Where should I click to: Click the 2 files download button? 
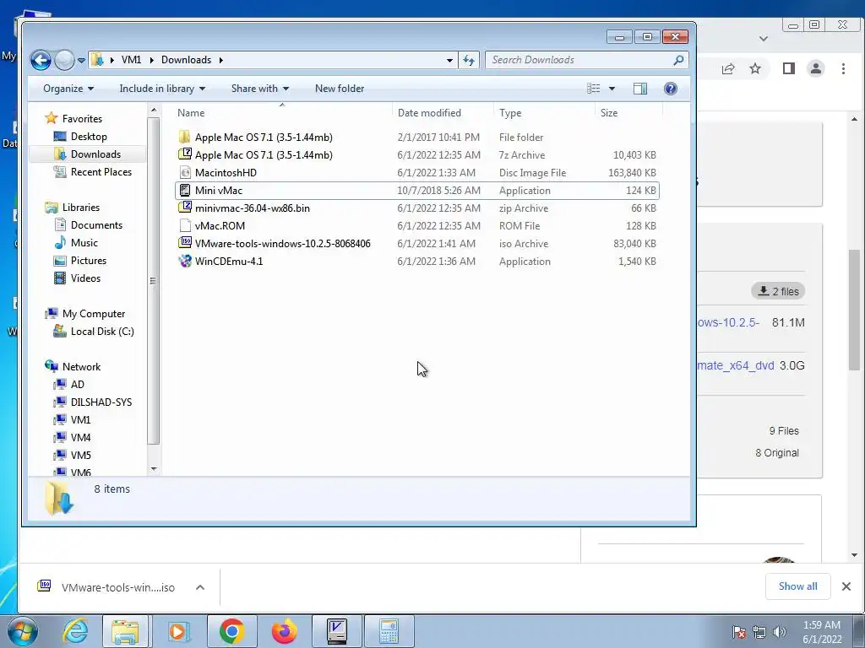coord(778,291)
